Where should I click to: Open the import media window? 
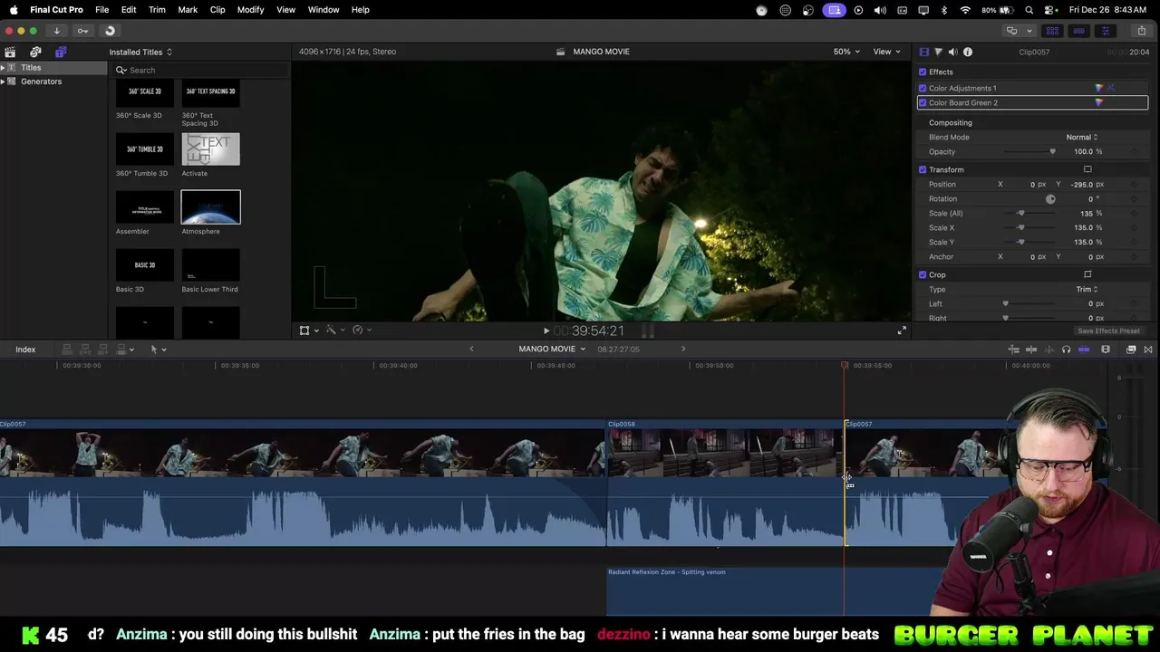pos(56,31)
